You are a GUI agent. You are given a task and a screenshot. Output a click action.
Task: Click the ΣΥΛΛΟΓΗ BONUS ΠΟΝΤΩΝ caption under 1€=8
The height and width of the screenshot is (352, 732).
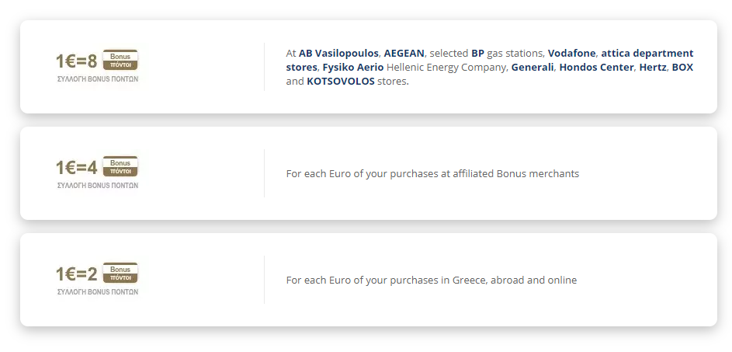pos(98,79)
